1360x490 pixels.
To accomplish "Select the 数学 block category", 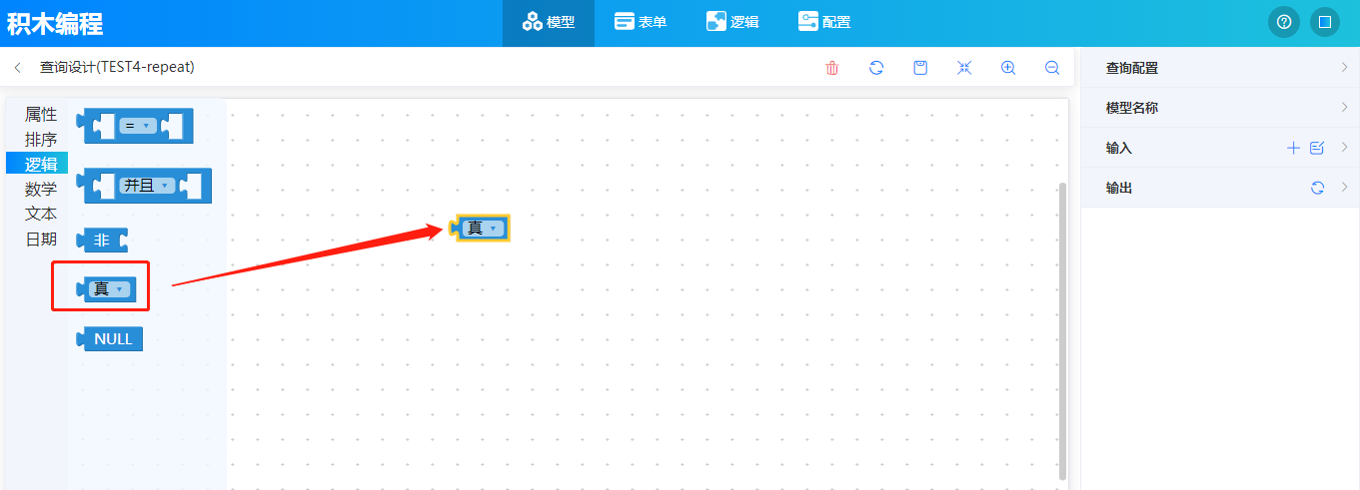I will 41,190.
